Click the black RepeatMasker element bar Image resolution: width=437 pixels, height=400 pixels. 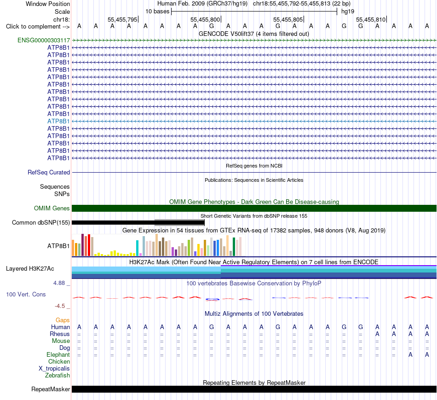254,389
